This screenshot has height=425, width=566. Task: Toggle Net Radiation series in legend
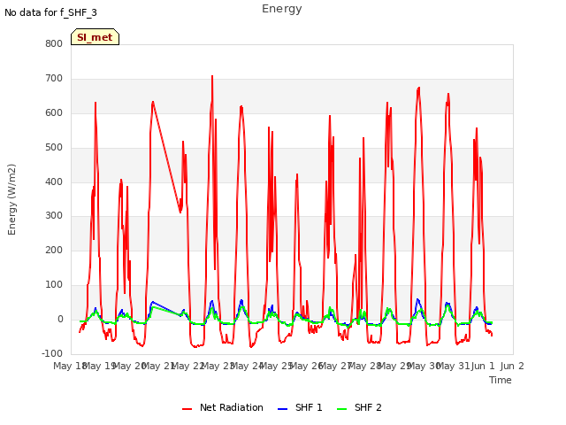click(x=223, y=407)
